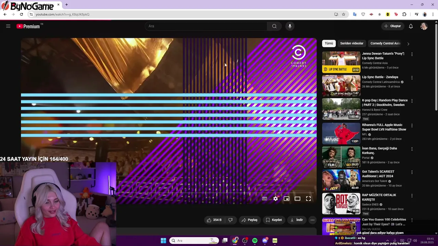Click the Chrome address bar URL
The image size is (438, 246).
pyautogui.click(x=63, y=14)
